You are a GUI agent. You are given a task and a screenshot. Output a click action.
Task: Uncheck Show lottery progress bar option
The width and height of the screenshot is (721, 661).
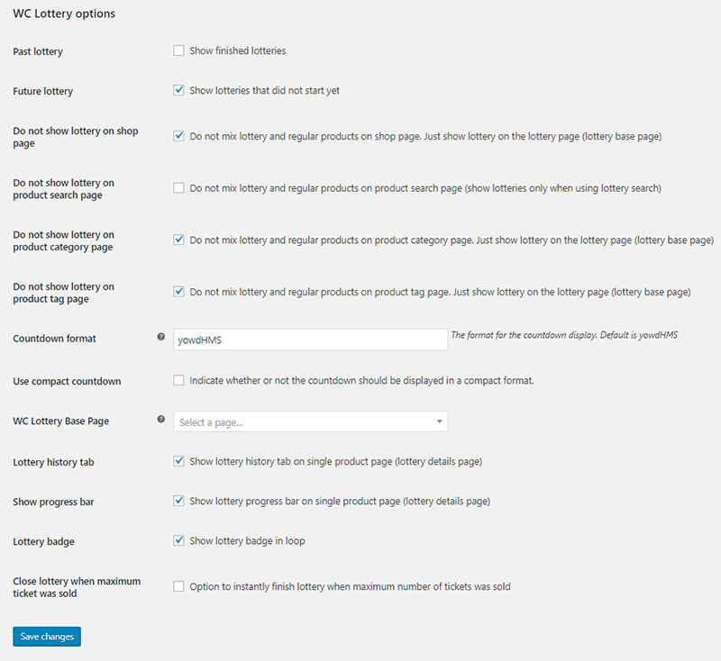click(178, 501)
